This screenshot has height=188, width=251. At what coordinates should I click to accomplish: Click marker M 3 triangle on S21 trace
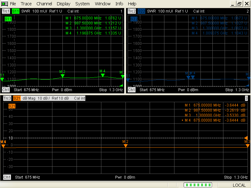(248, 146)
